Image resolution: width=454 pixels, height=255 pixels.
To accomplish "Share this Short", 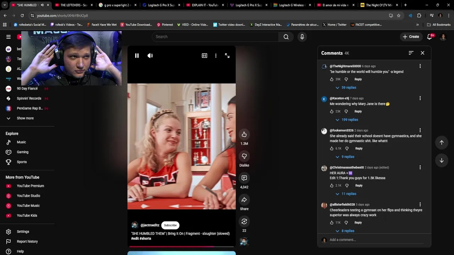I will [x=244, y=200].
